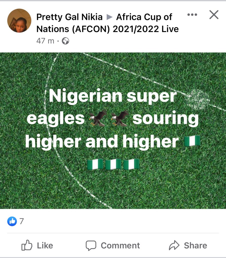This screenshot has width=226, height=258.
Task: Click the middle Nigerian flag emoji
Action: coord(113,164)
